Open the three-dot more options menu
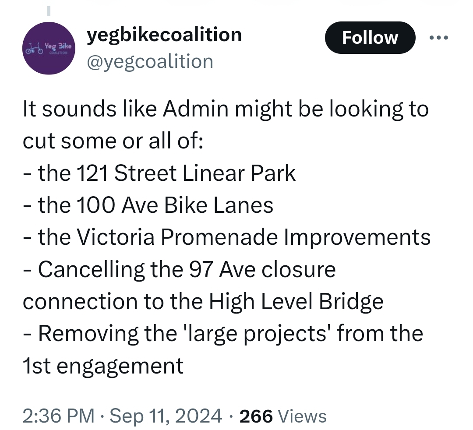The image size is (473, 430). coord(438,38)
